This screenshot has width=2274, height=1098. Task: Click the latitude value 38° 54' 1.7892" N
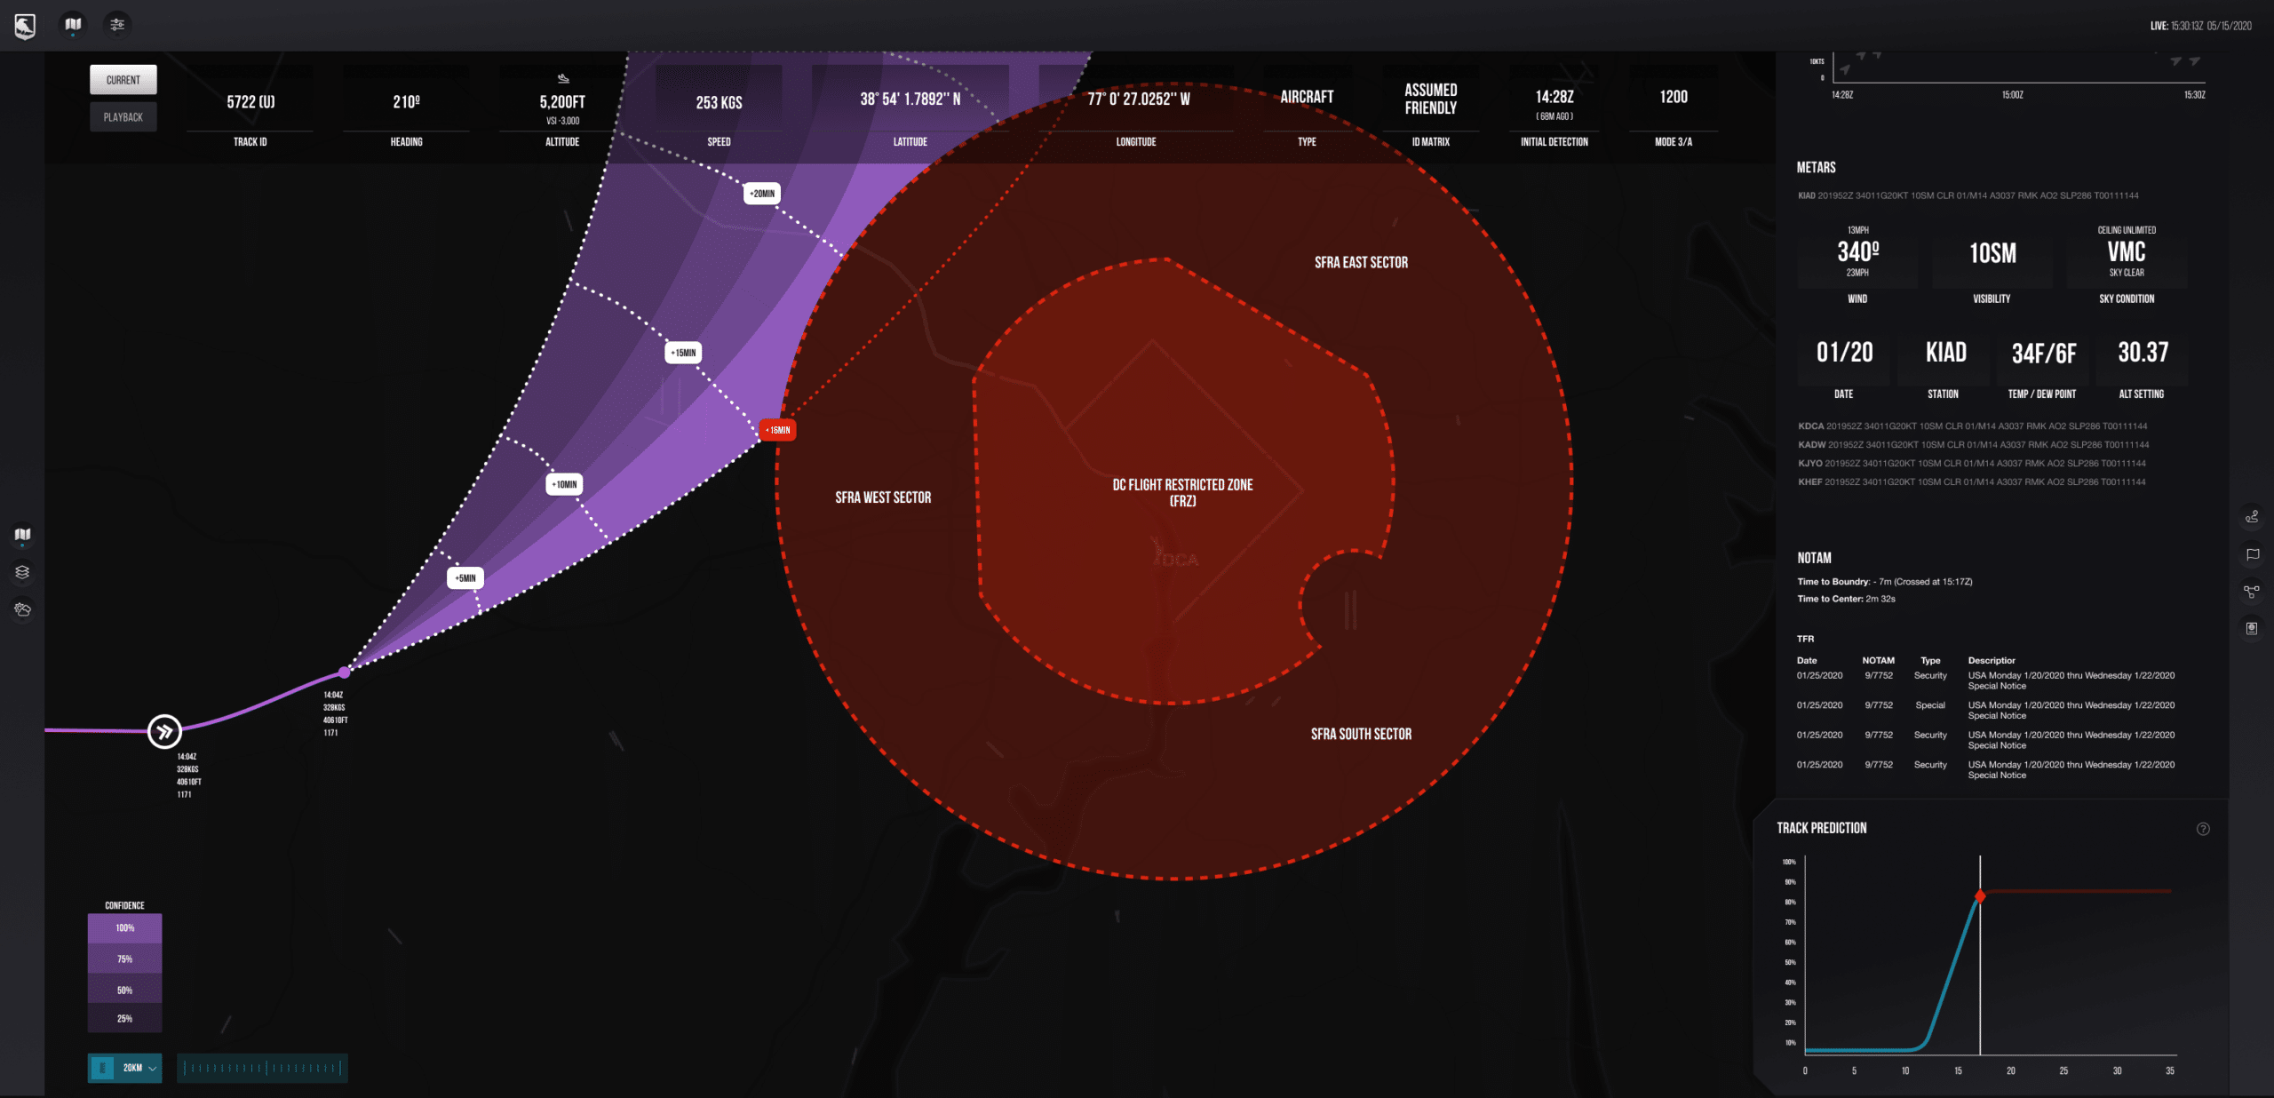point(910,99)
